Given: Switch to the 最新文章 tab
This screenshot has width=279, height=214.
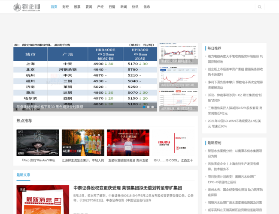Looking at the screenshot, I should click(x=23, y=175).
